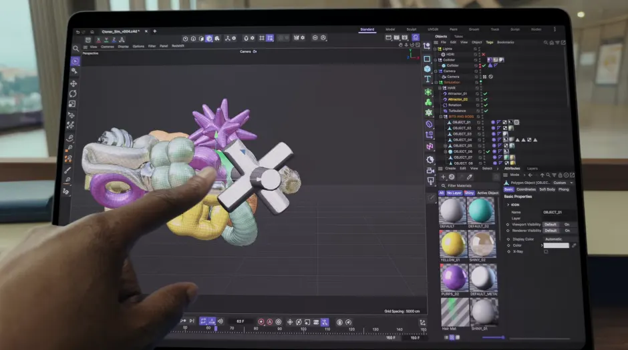Toggle X axis lock icon
Image resolution: width=628 pixels, height=350 pixels.
click(98, 39)
